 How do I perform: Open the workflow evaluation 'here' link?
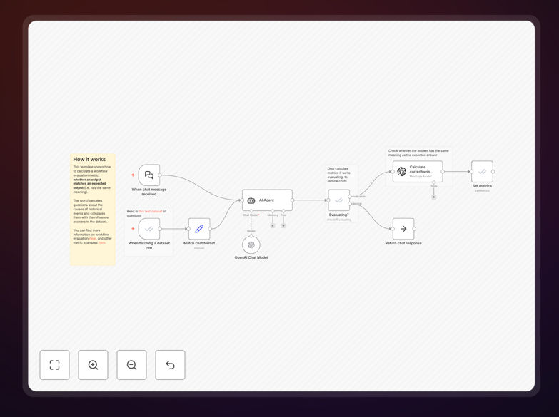(x=93, y=239)
